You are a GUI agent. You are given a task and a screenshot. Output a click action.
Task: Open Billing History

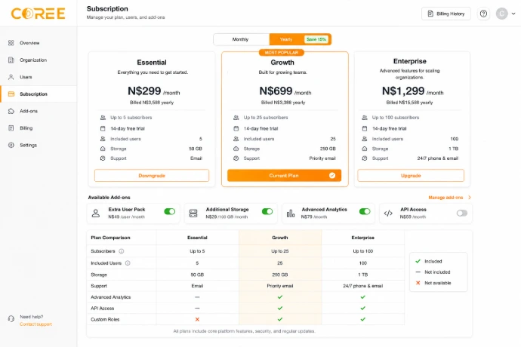tap(446, 14)
